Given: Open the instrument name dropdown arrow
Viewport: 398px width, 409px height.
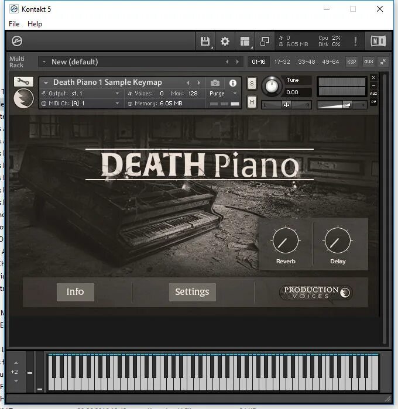Looking at the screenshot, I should pyautogui.click(x=46, y=83).
